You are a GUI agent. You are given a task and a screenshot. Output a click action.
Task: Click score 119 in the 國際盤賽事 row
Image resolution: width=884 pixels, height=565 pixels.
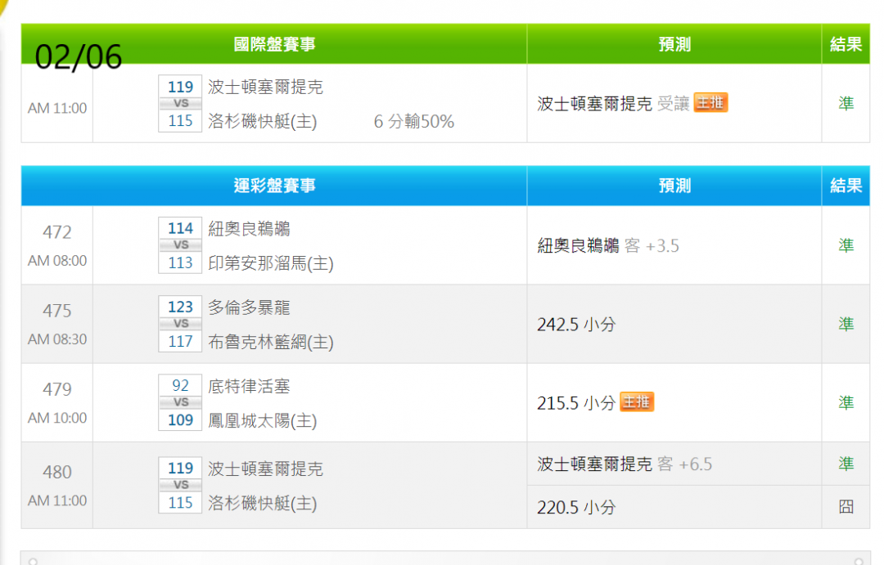[x=180, y=87]
